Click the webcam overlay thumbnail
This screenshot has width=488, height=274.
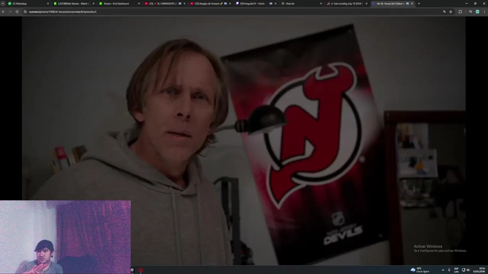tap(65, 237)
